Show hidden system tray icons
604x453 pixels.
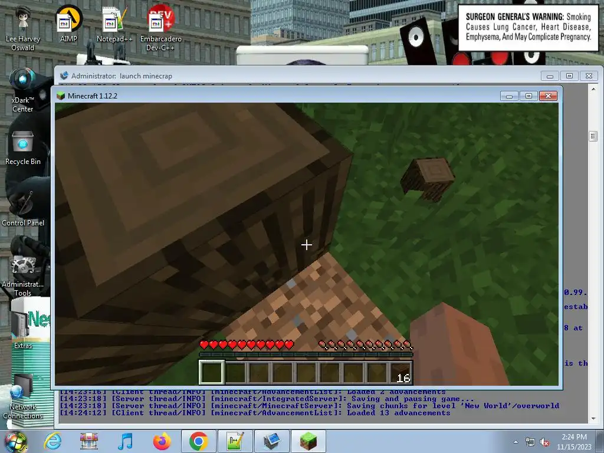point(516,442)
